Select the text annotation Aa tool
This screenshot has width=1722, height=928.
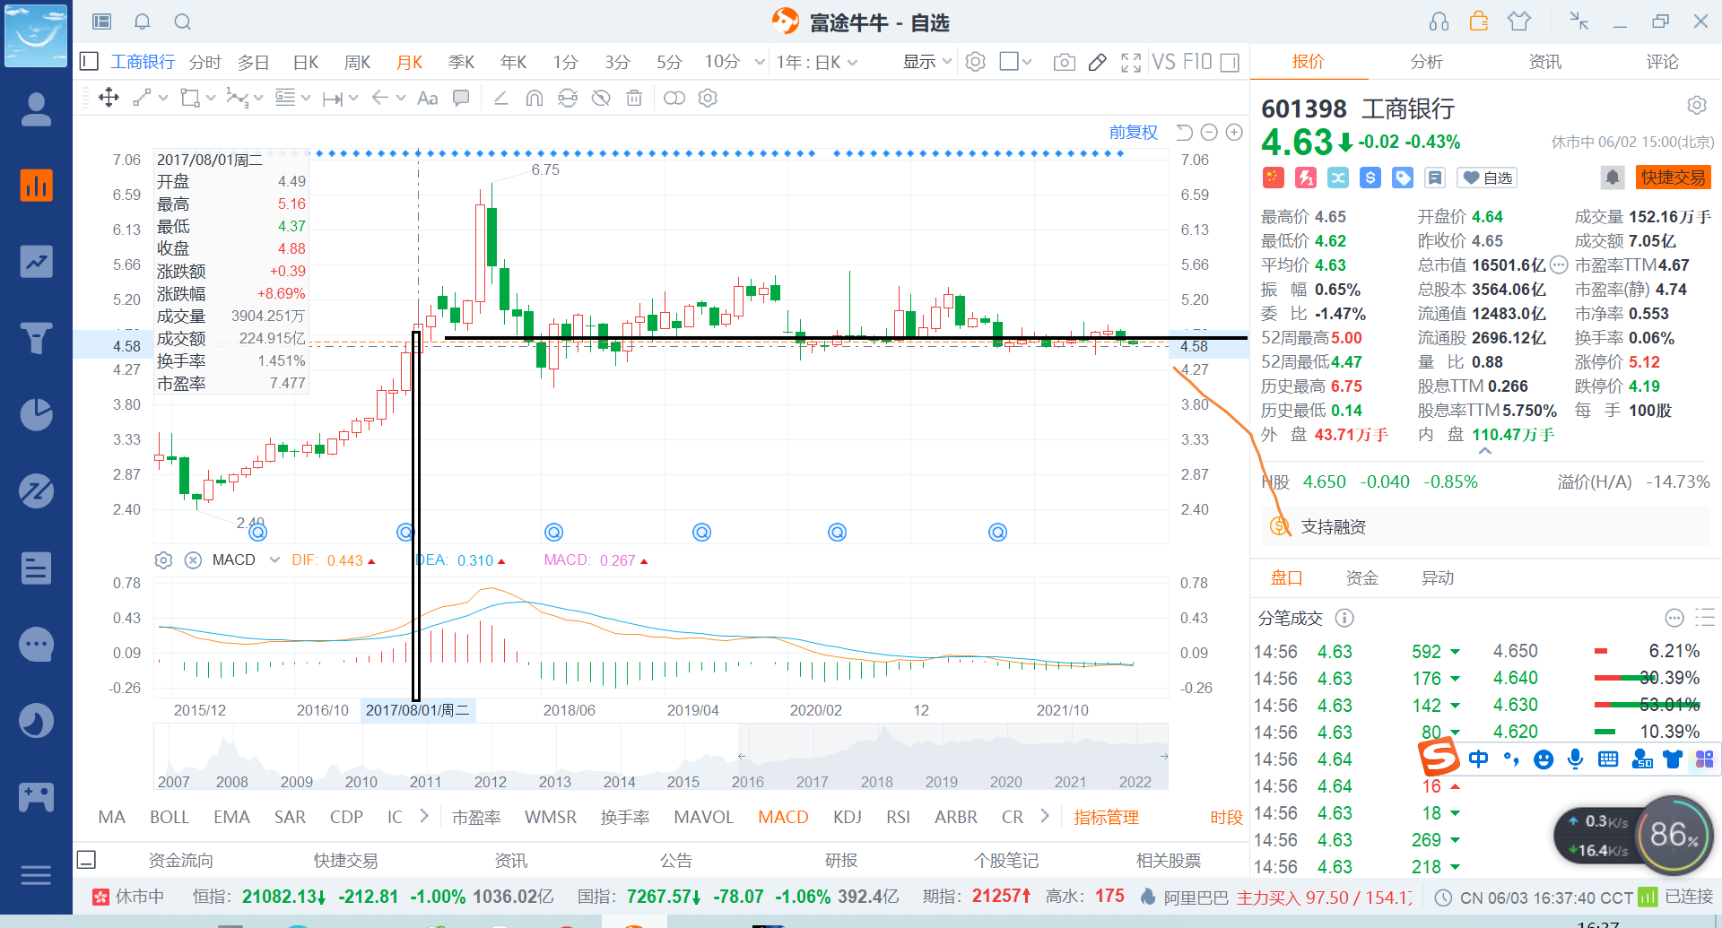coord(428,98)
